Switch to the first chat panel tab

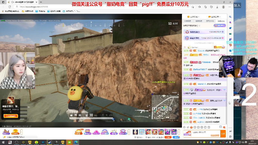click(x=188, y=21)
